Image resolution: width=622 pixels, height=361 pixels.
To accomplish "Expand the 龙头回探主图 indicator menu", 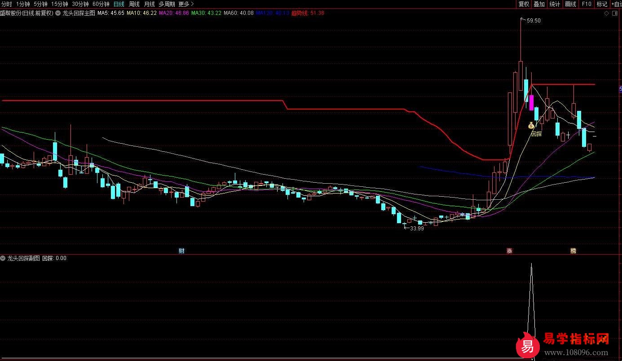I will click(x=58, y=13).
